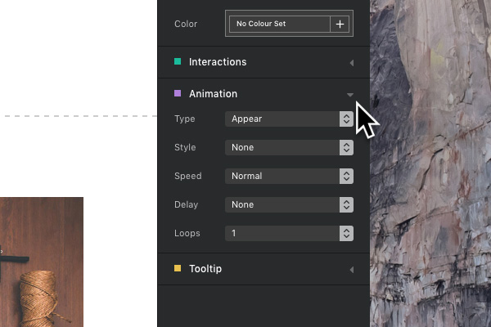Open the Speed dropdown showing Normal
This screenshot has width=491, height=327.
pos(289,177)
